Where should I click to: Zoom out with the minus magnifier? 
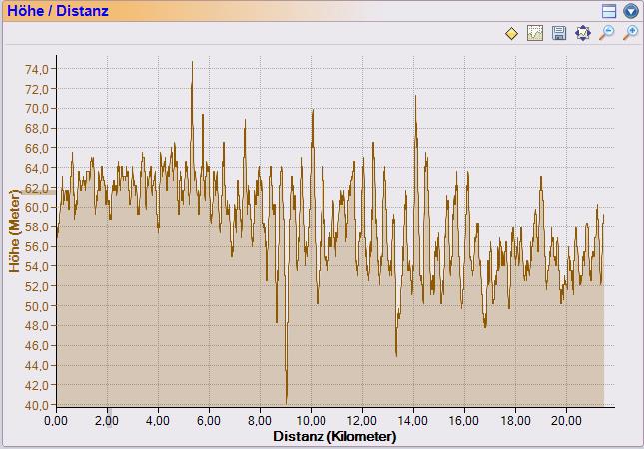[x=606, y=34]
